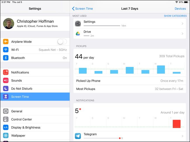Tap the Devices button
The width and height of the screenshot is (190, 142).
click(180, 9)
